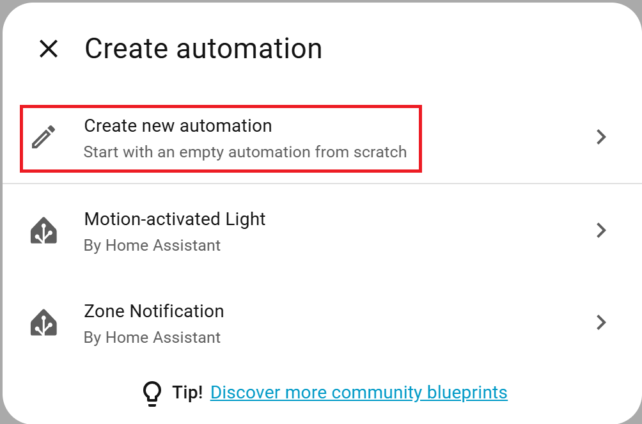The image size is (642, 424).
Task: Click 'By Home Assistant' under Zone Notification
Action: coord(152,338)
